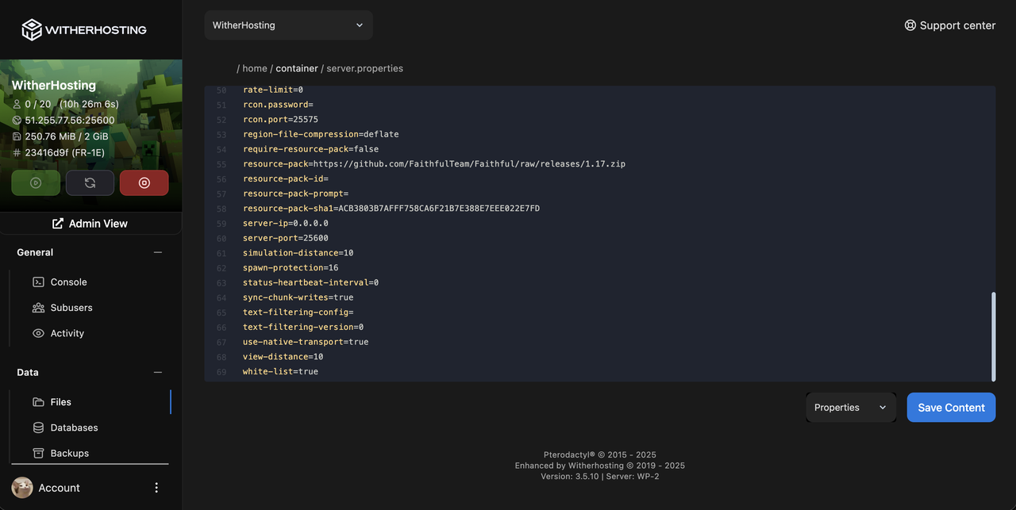Open Admin View
This screenshot has height=510, width=1016.
[x=90, y=224]
